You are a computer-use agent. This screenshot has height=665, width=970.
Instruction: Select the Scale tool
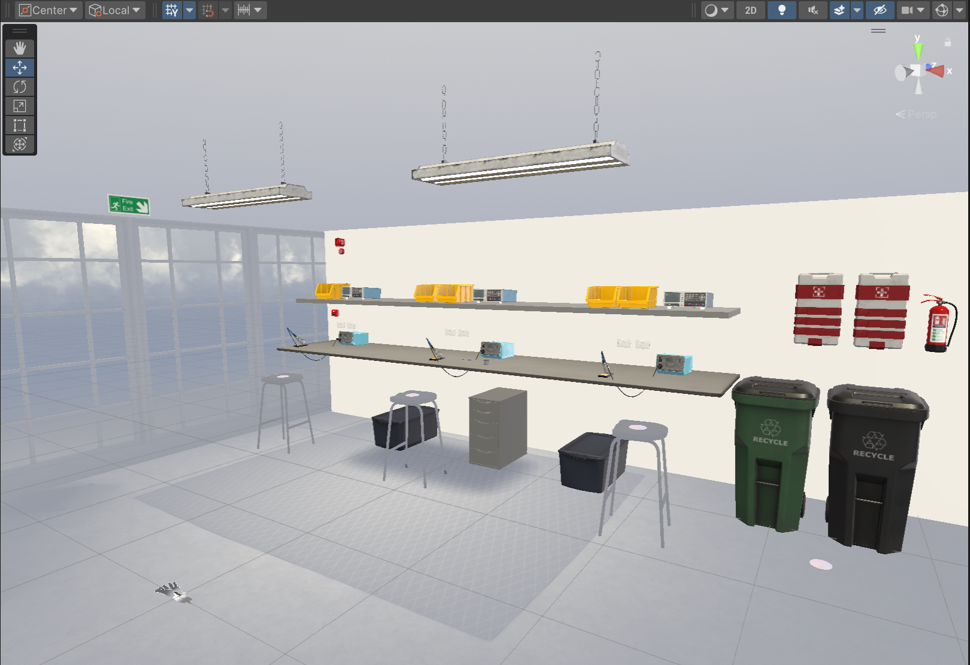(x=20, y=106)
